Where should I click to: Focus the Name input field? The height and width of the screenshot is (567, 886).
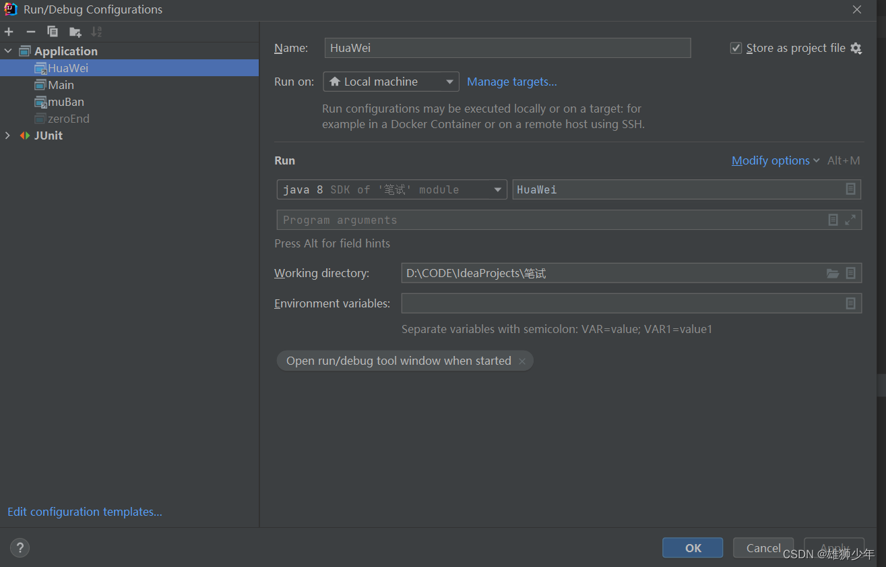(508, 48)
